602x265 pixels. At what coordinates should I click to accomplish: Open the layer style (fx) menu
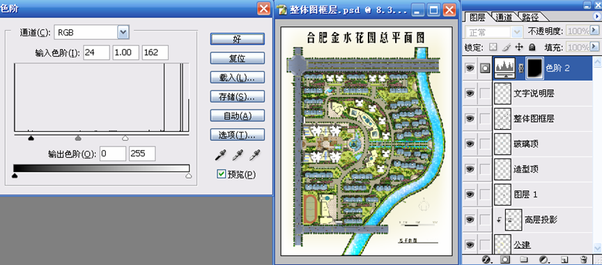(x=486, y=260)
